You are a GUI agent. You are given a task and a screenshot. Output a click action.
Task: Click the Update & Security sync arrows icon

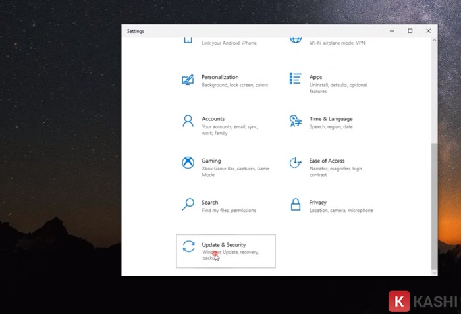coord(188,246)
